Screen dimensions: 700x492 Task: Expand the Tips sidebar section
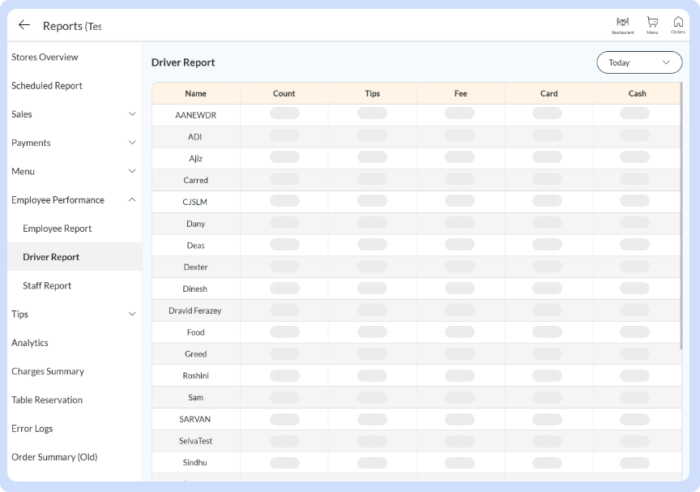click(132, 314)
